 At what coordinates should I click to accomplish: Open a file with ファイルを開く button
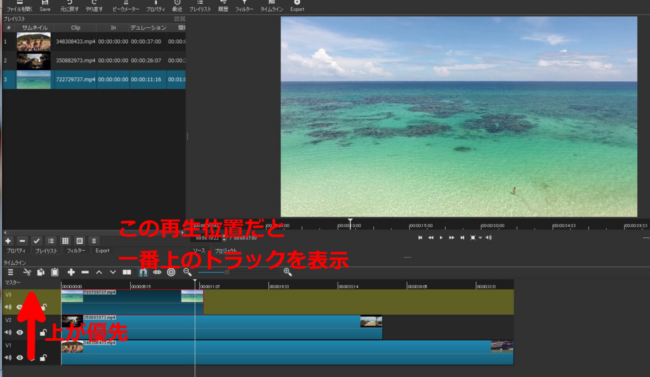coord(20,6)
